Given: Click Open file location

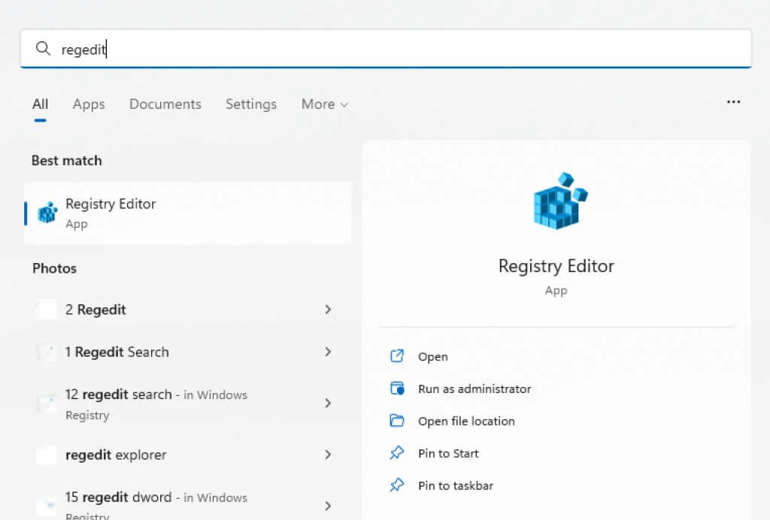Looking at the screenshot, I should tap(466, 421).
